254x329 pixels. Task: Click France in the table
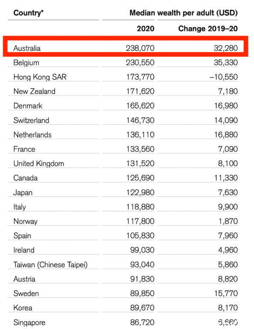[x=24, y=149]
